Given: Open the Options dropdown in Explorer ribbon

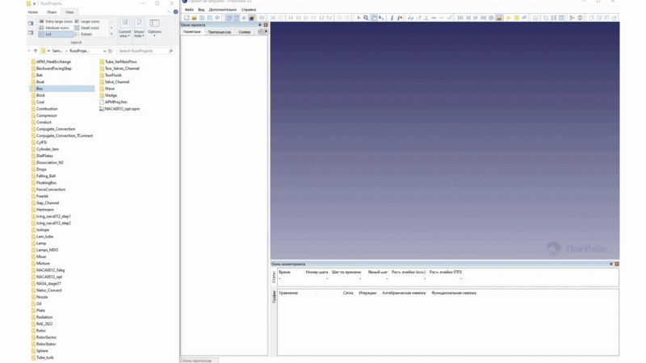Looking at the screenshot, I should 154,28.
